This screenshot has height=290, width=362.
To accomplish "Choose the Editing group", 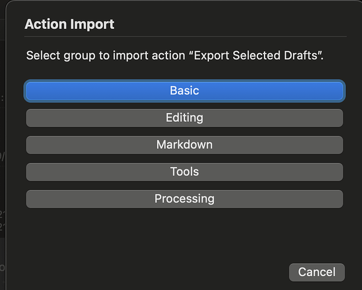I will 184,118.
